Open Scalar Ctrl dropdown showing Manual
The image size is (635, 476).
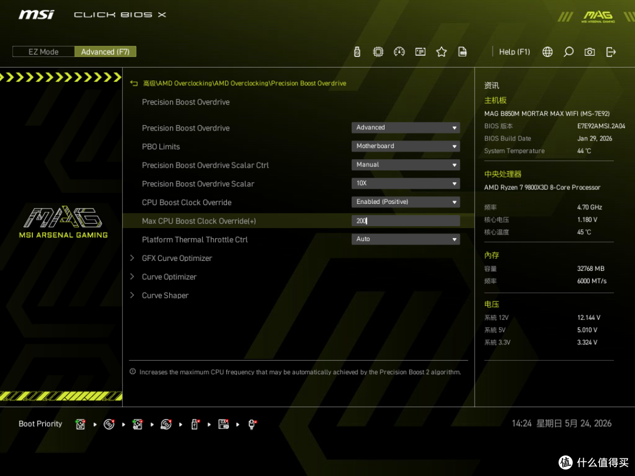[406, 165]
